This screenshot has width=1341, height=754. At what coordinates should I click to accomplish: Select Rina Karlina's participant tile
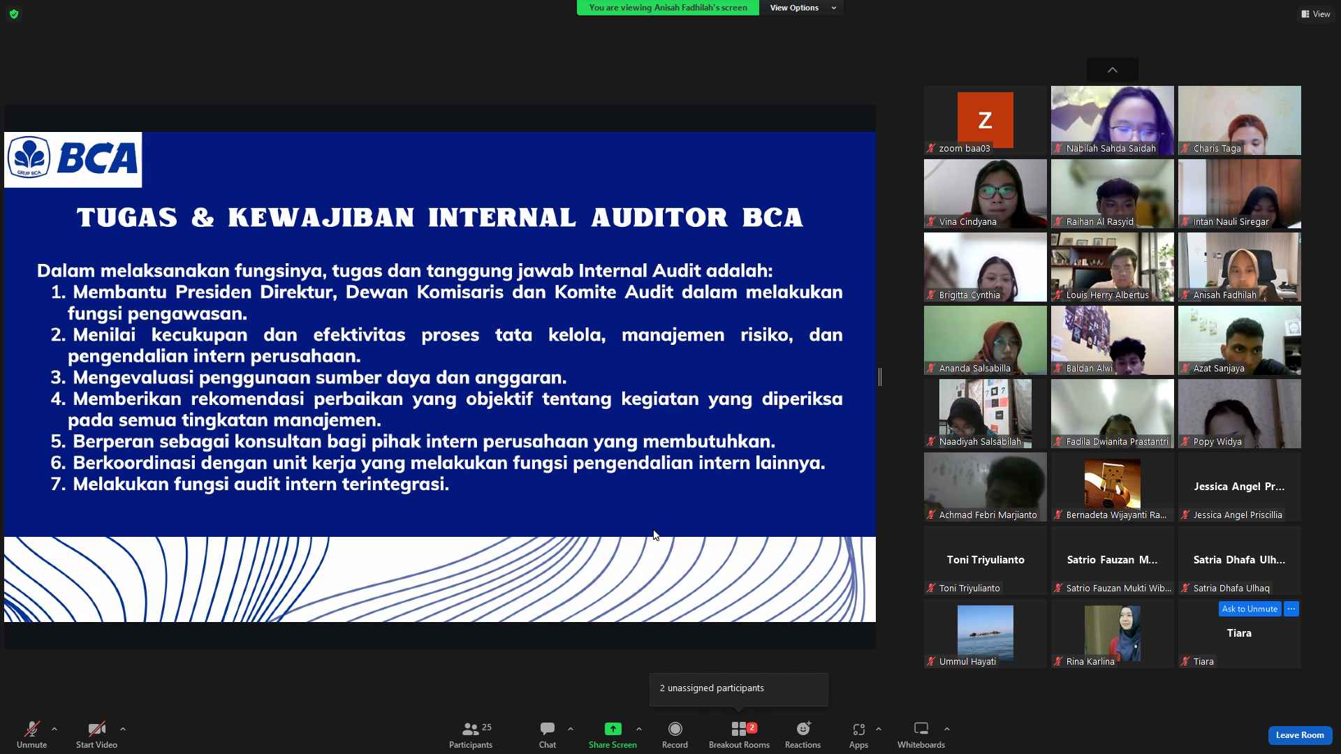pos(1113,633)
